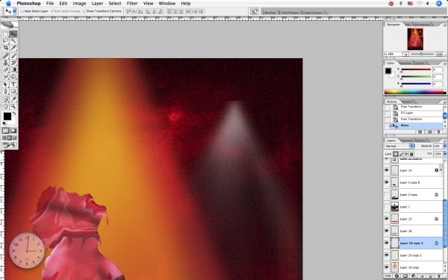Open Navigator panel options menu

[x=444, y=25]
